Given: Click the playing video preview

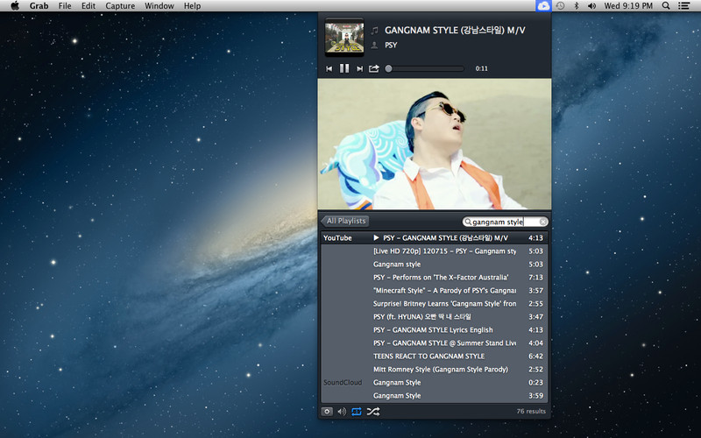Looking at the screenshot, I should pyautogui.click(x=435, y=144).
